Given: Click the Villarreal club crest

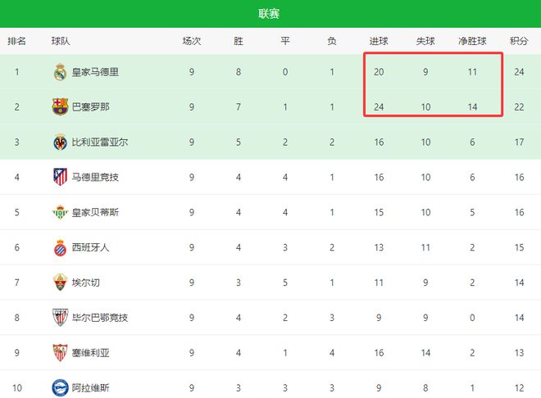Looking at the screenshot, I should click(x=60, y=142).
